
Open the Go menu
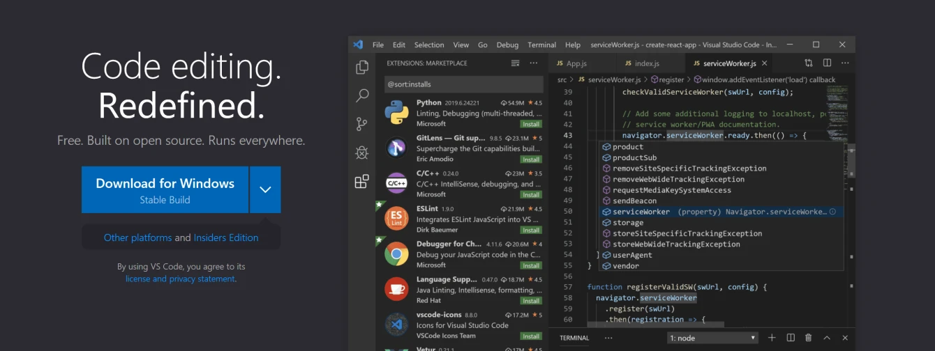tap(483, 45)
